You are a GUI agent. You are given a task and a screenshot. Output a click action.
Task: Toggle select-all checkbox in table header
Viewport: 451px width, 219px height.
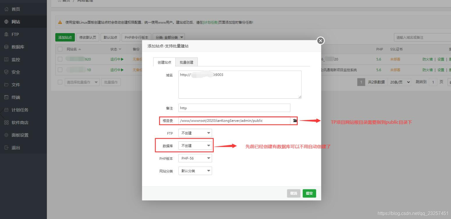coord(60,49)
